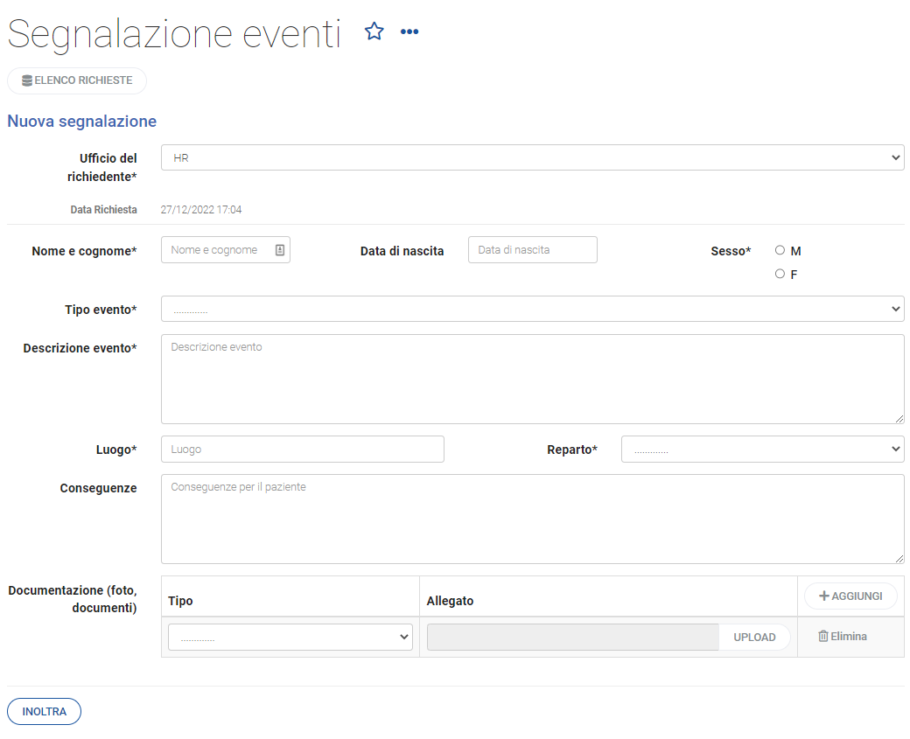The image size is (910, 739).
Task: Open the Tipo dropdown in the documentation table
Action: (x=290, y=637)
